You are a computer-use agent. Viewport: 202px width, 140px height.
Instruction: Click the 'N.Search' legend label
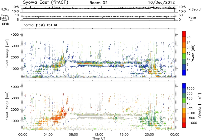coord(195,9)
